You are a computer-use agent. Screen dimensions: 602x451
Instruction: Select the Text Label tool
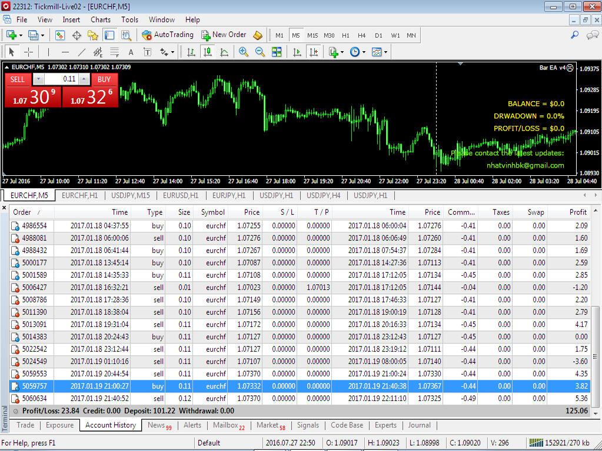(148, 52)
